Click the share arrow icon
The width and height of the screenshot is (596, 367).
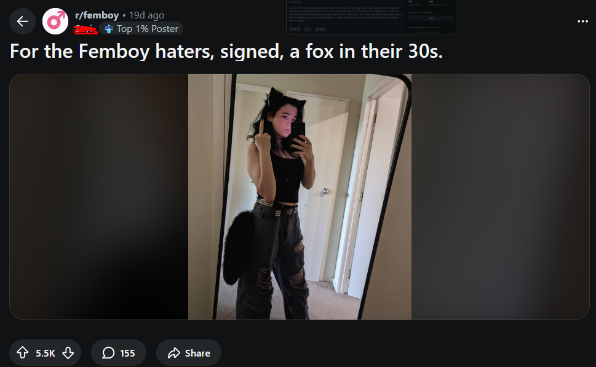click(x=173, y=353)
